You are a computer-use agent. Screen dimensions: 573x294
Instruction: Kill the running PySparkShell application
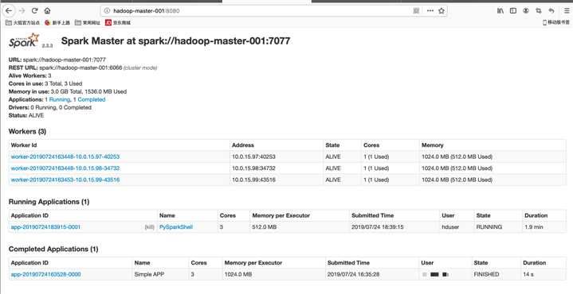(x=150, y=227)
